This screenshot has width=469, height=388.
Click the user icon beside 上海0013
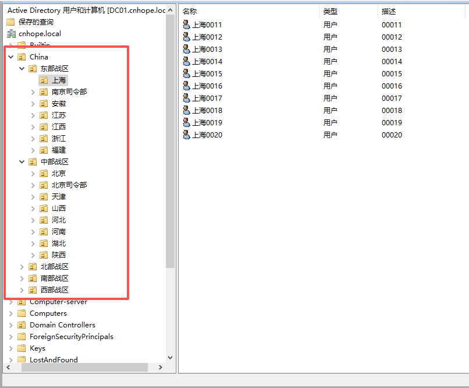[x=186, y=49]
